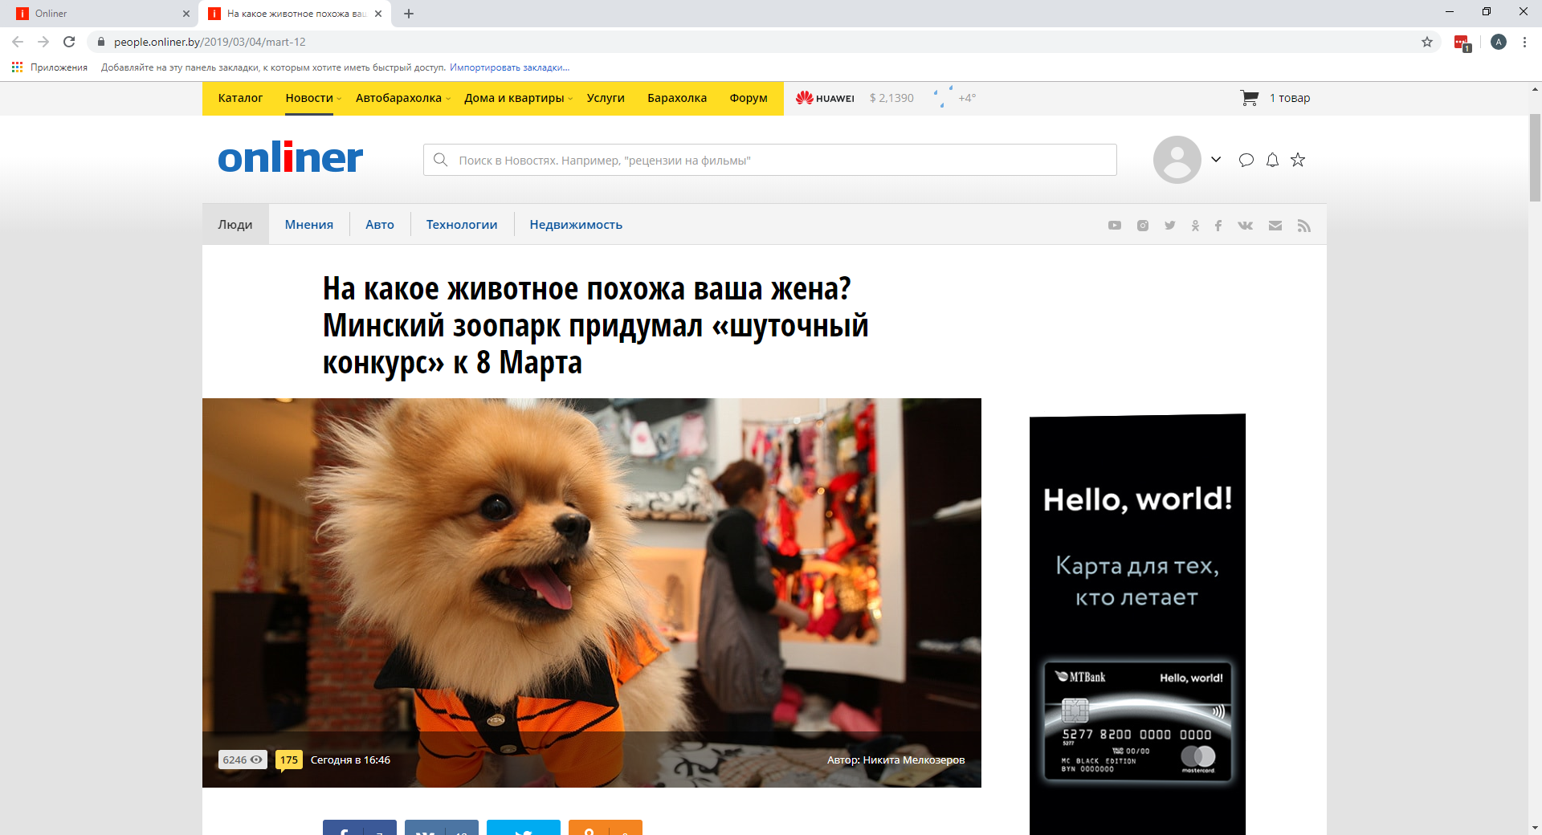1542x835 pixels.
Task: Open the notifications bell icon
Action: (1272, 160)
